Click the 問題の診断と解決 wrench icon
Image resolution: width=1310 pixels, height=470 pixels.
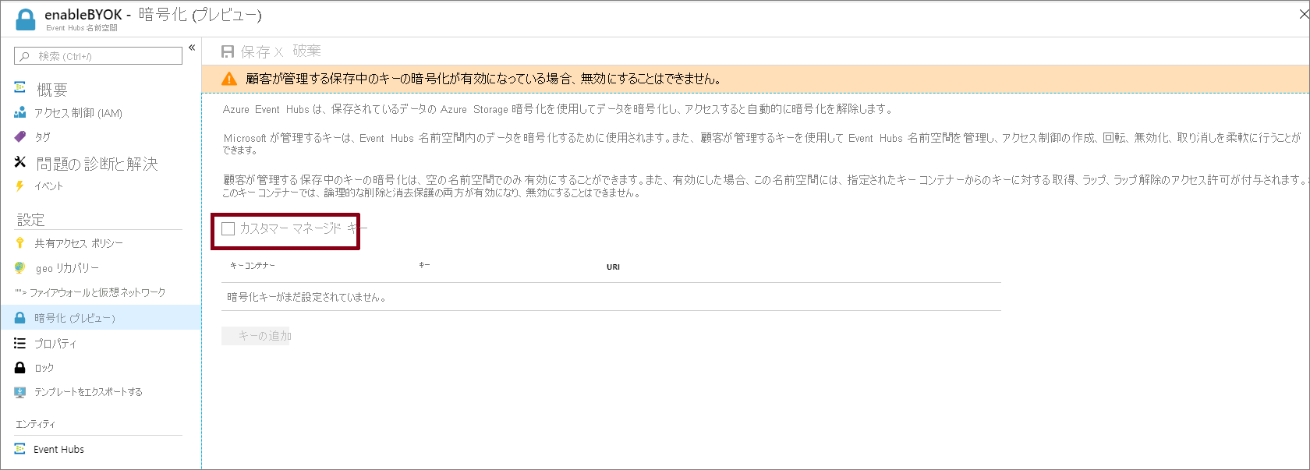click(20, 162)
